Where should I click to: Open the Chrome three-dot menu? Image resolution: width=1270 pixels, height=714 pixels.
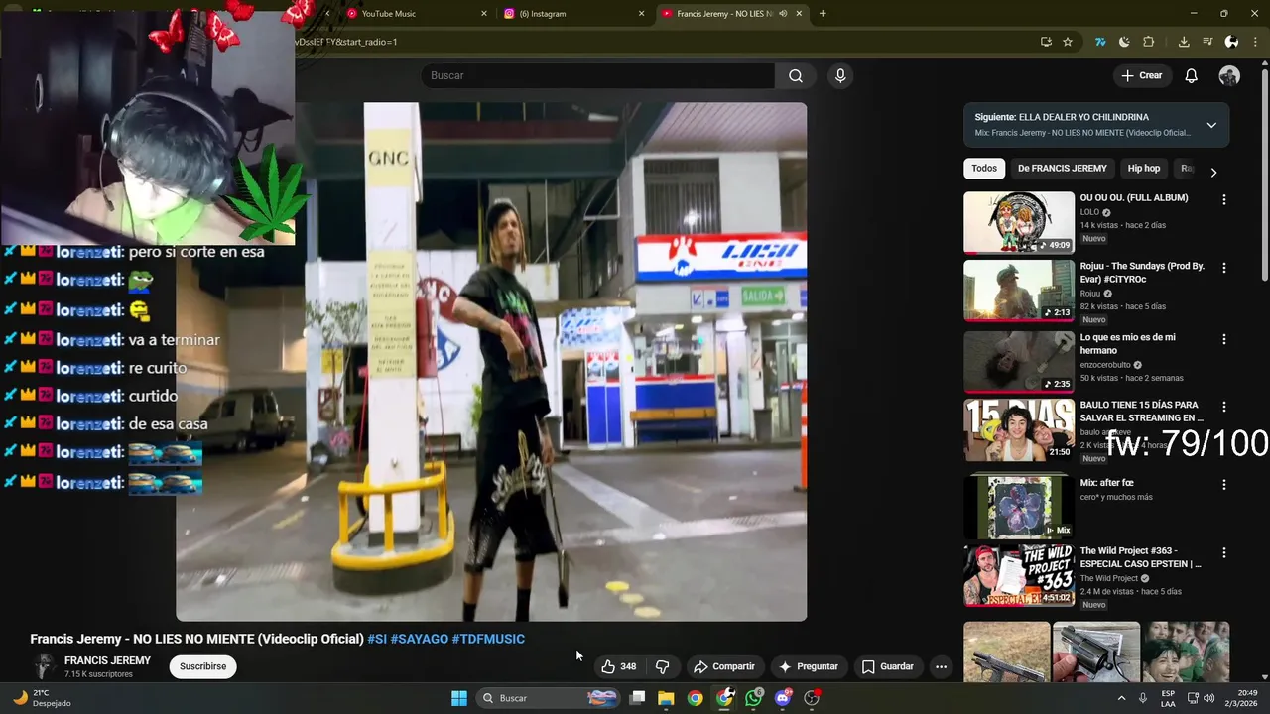(x=1254, y=42)
